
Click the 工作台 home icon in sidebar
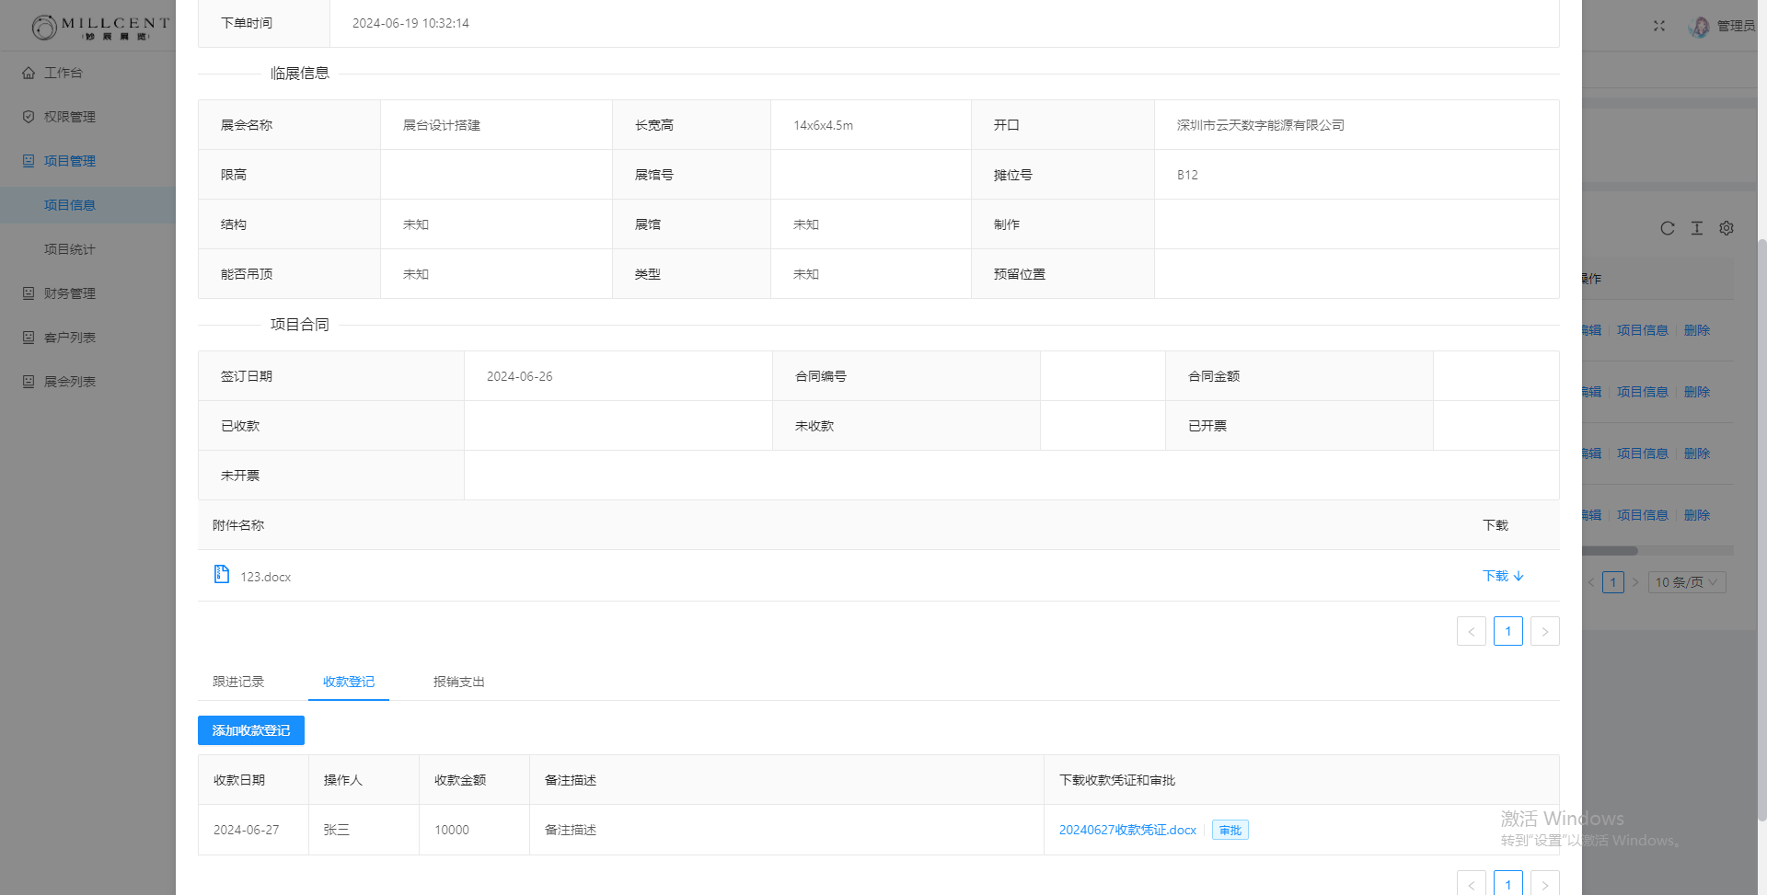29,73
